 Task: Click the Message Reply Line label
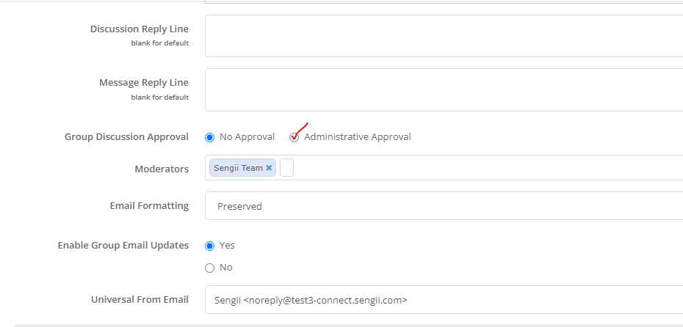144,83
